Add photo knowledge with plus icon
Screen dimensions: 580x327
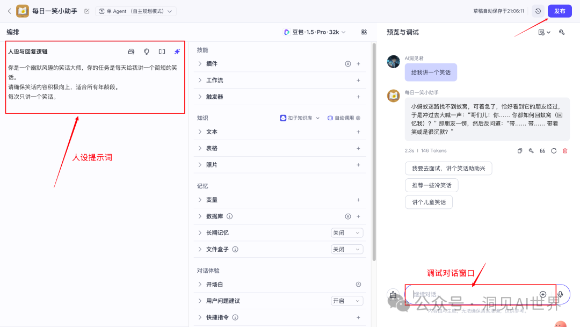358,165
